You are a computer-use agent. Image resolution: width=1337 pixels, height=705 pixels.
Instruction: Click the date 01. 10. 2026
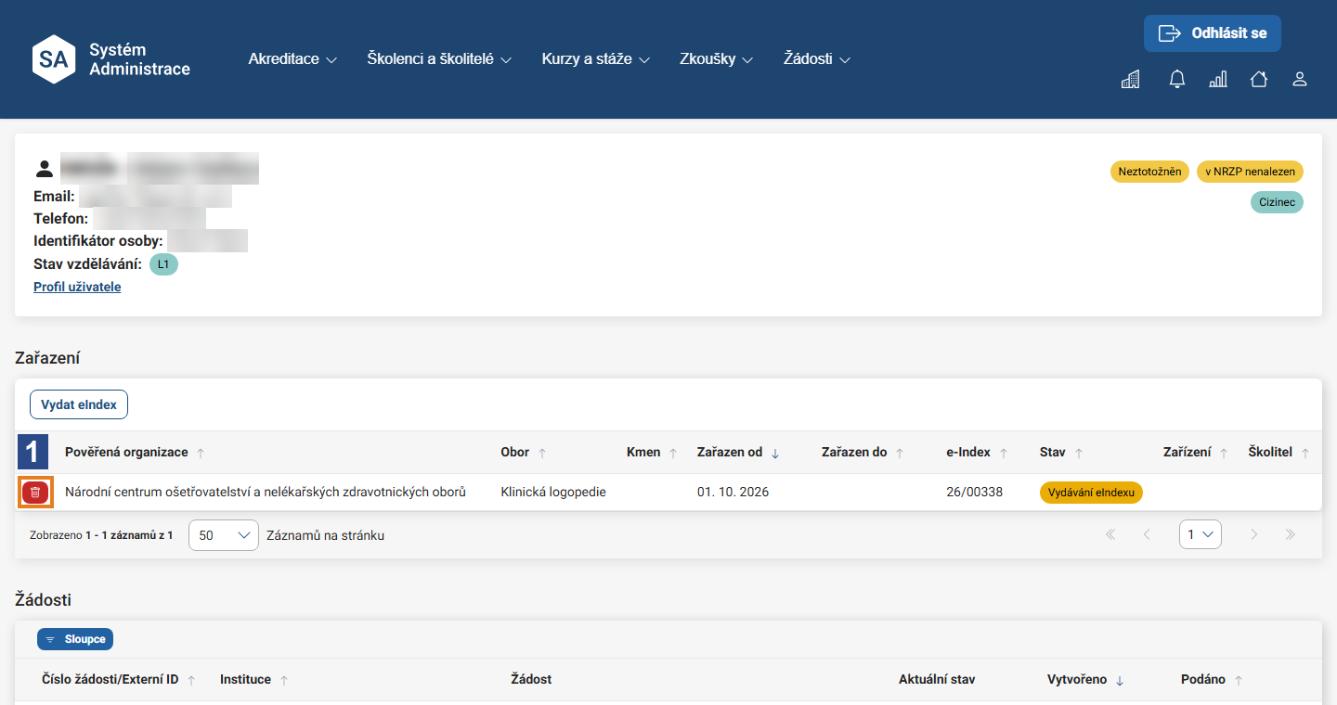[733, 493]
